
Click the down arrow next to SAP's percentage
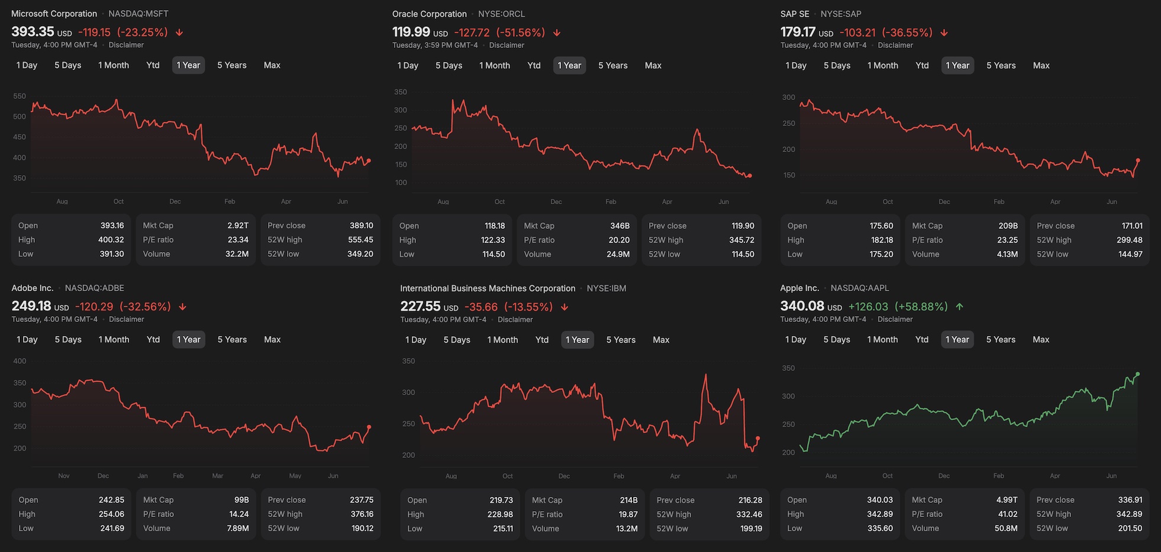pyautogui.click(x=944, y=33)
